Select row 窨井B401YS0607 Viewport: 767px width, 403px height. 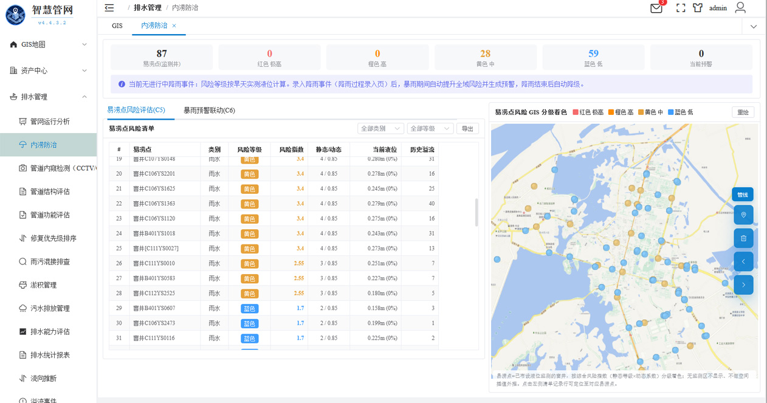point(273,308)
